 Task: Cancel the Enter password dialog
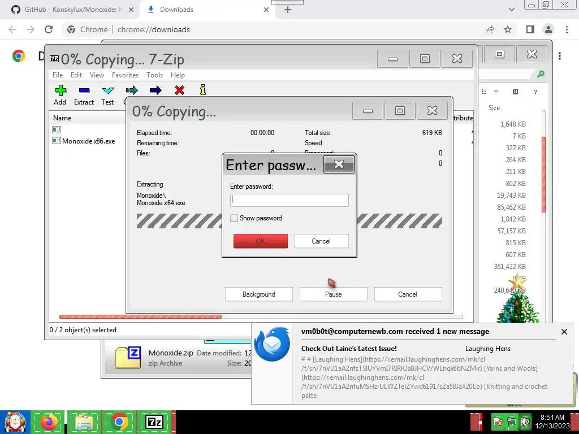pos(321,241)
